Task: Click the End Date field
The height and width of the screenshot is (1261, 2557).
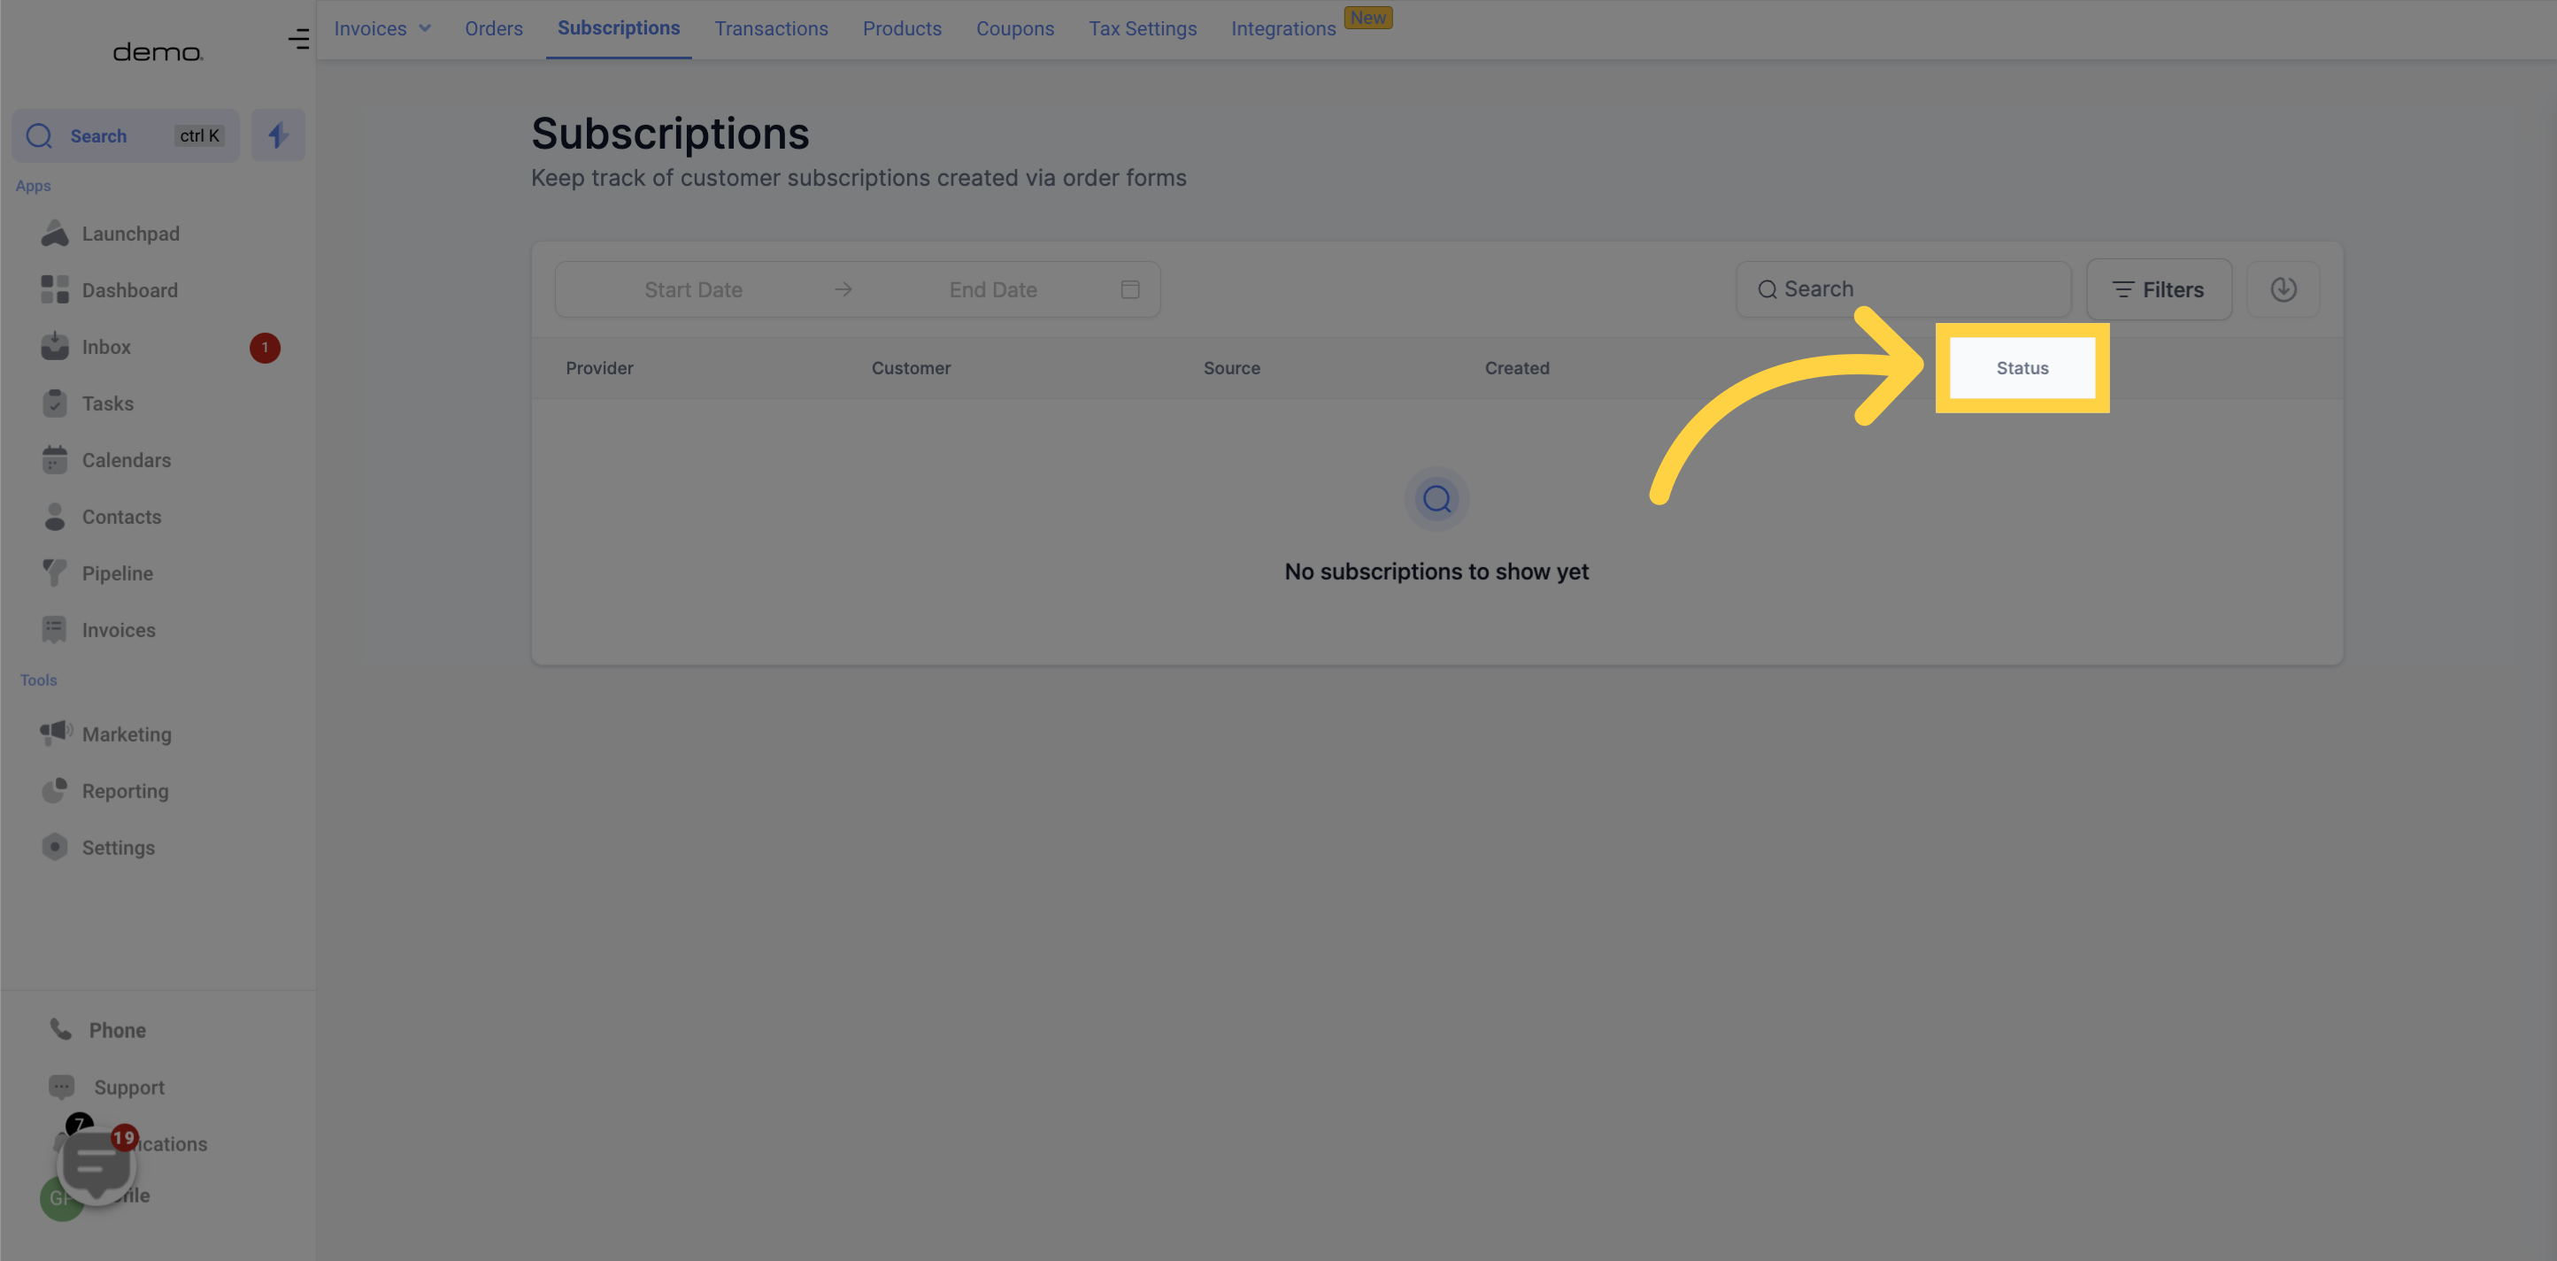Action: (993, 289)
